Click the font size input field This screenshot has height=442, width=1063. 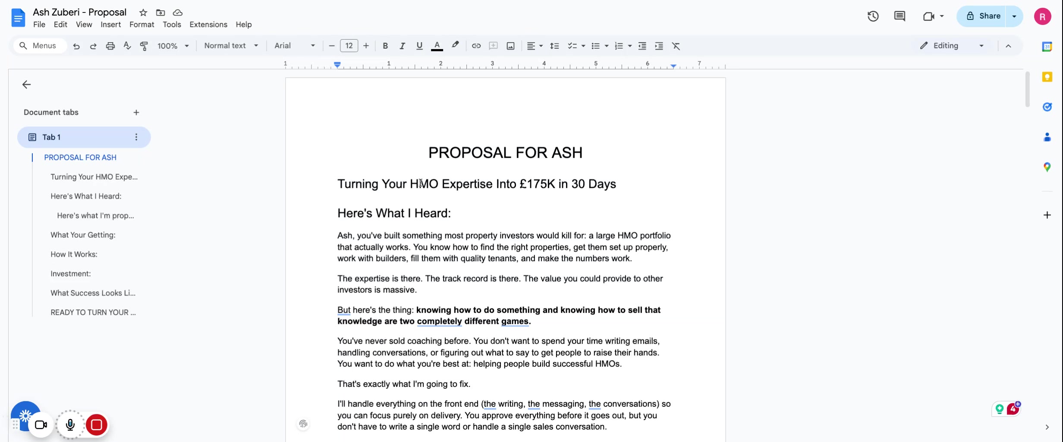tap(349, 46)
